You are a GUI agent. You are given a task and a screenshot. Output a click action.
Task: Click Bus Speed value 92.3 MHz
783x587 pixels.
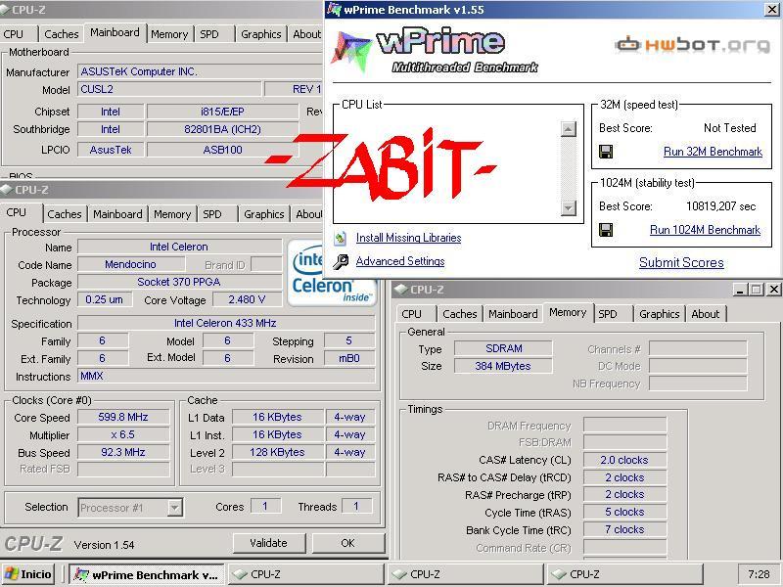click(123, 452)
